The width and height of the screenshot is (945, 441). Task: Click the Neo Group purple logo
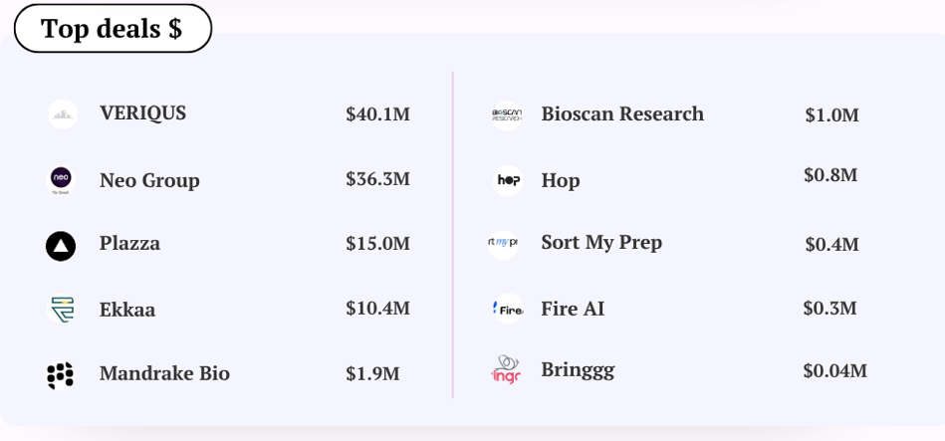click(x=61, y=180)
